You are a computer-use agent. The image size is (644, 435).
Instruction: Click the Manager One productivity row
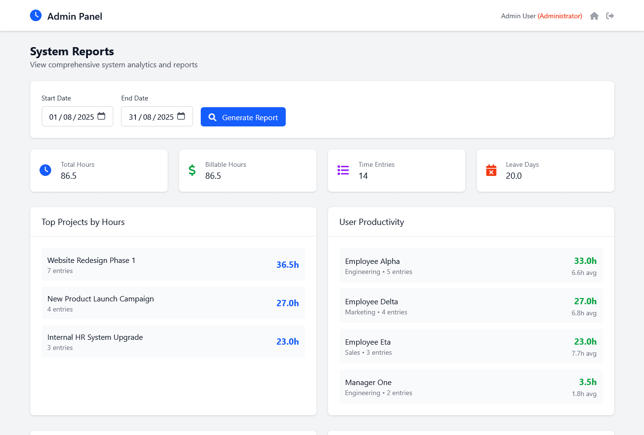[471, 386]
